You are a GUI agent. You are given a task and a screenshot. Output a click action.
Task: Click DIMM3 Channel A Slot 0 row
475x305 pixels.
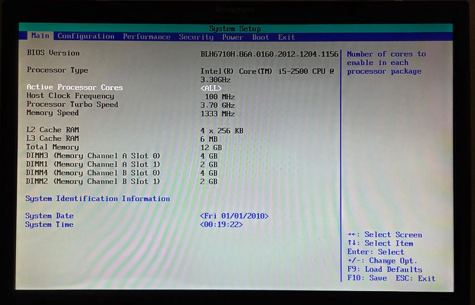122,156
